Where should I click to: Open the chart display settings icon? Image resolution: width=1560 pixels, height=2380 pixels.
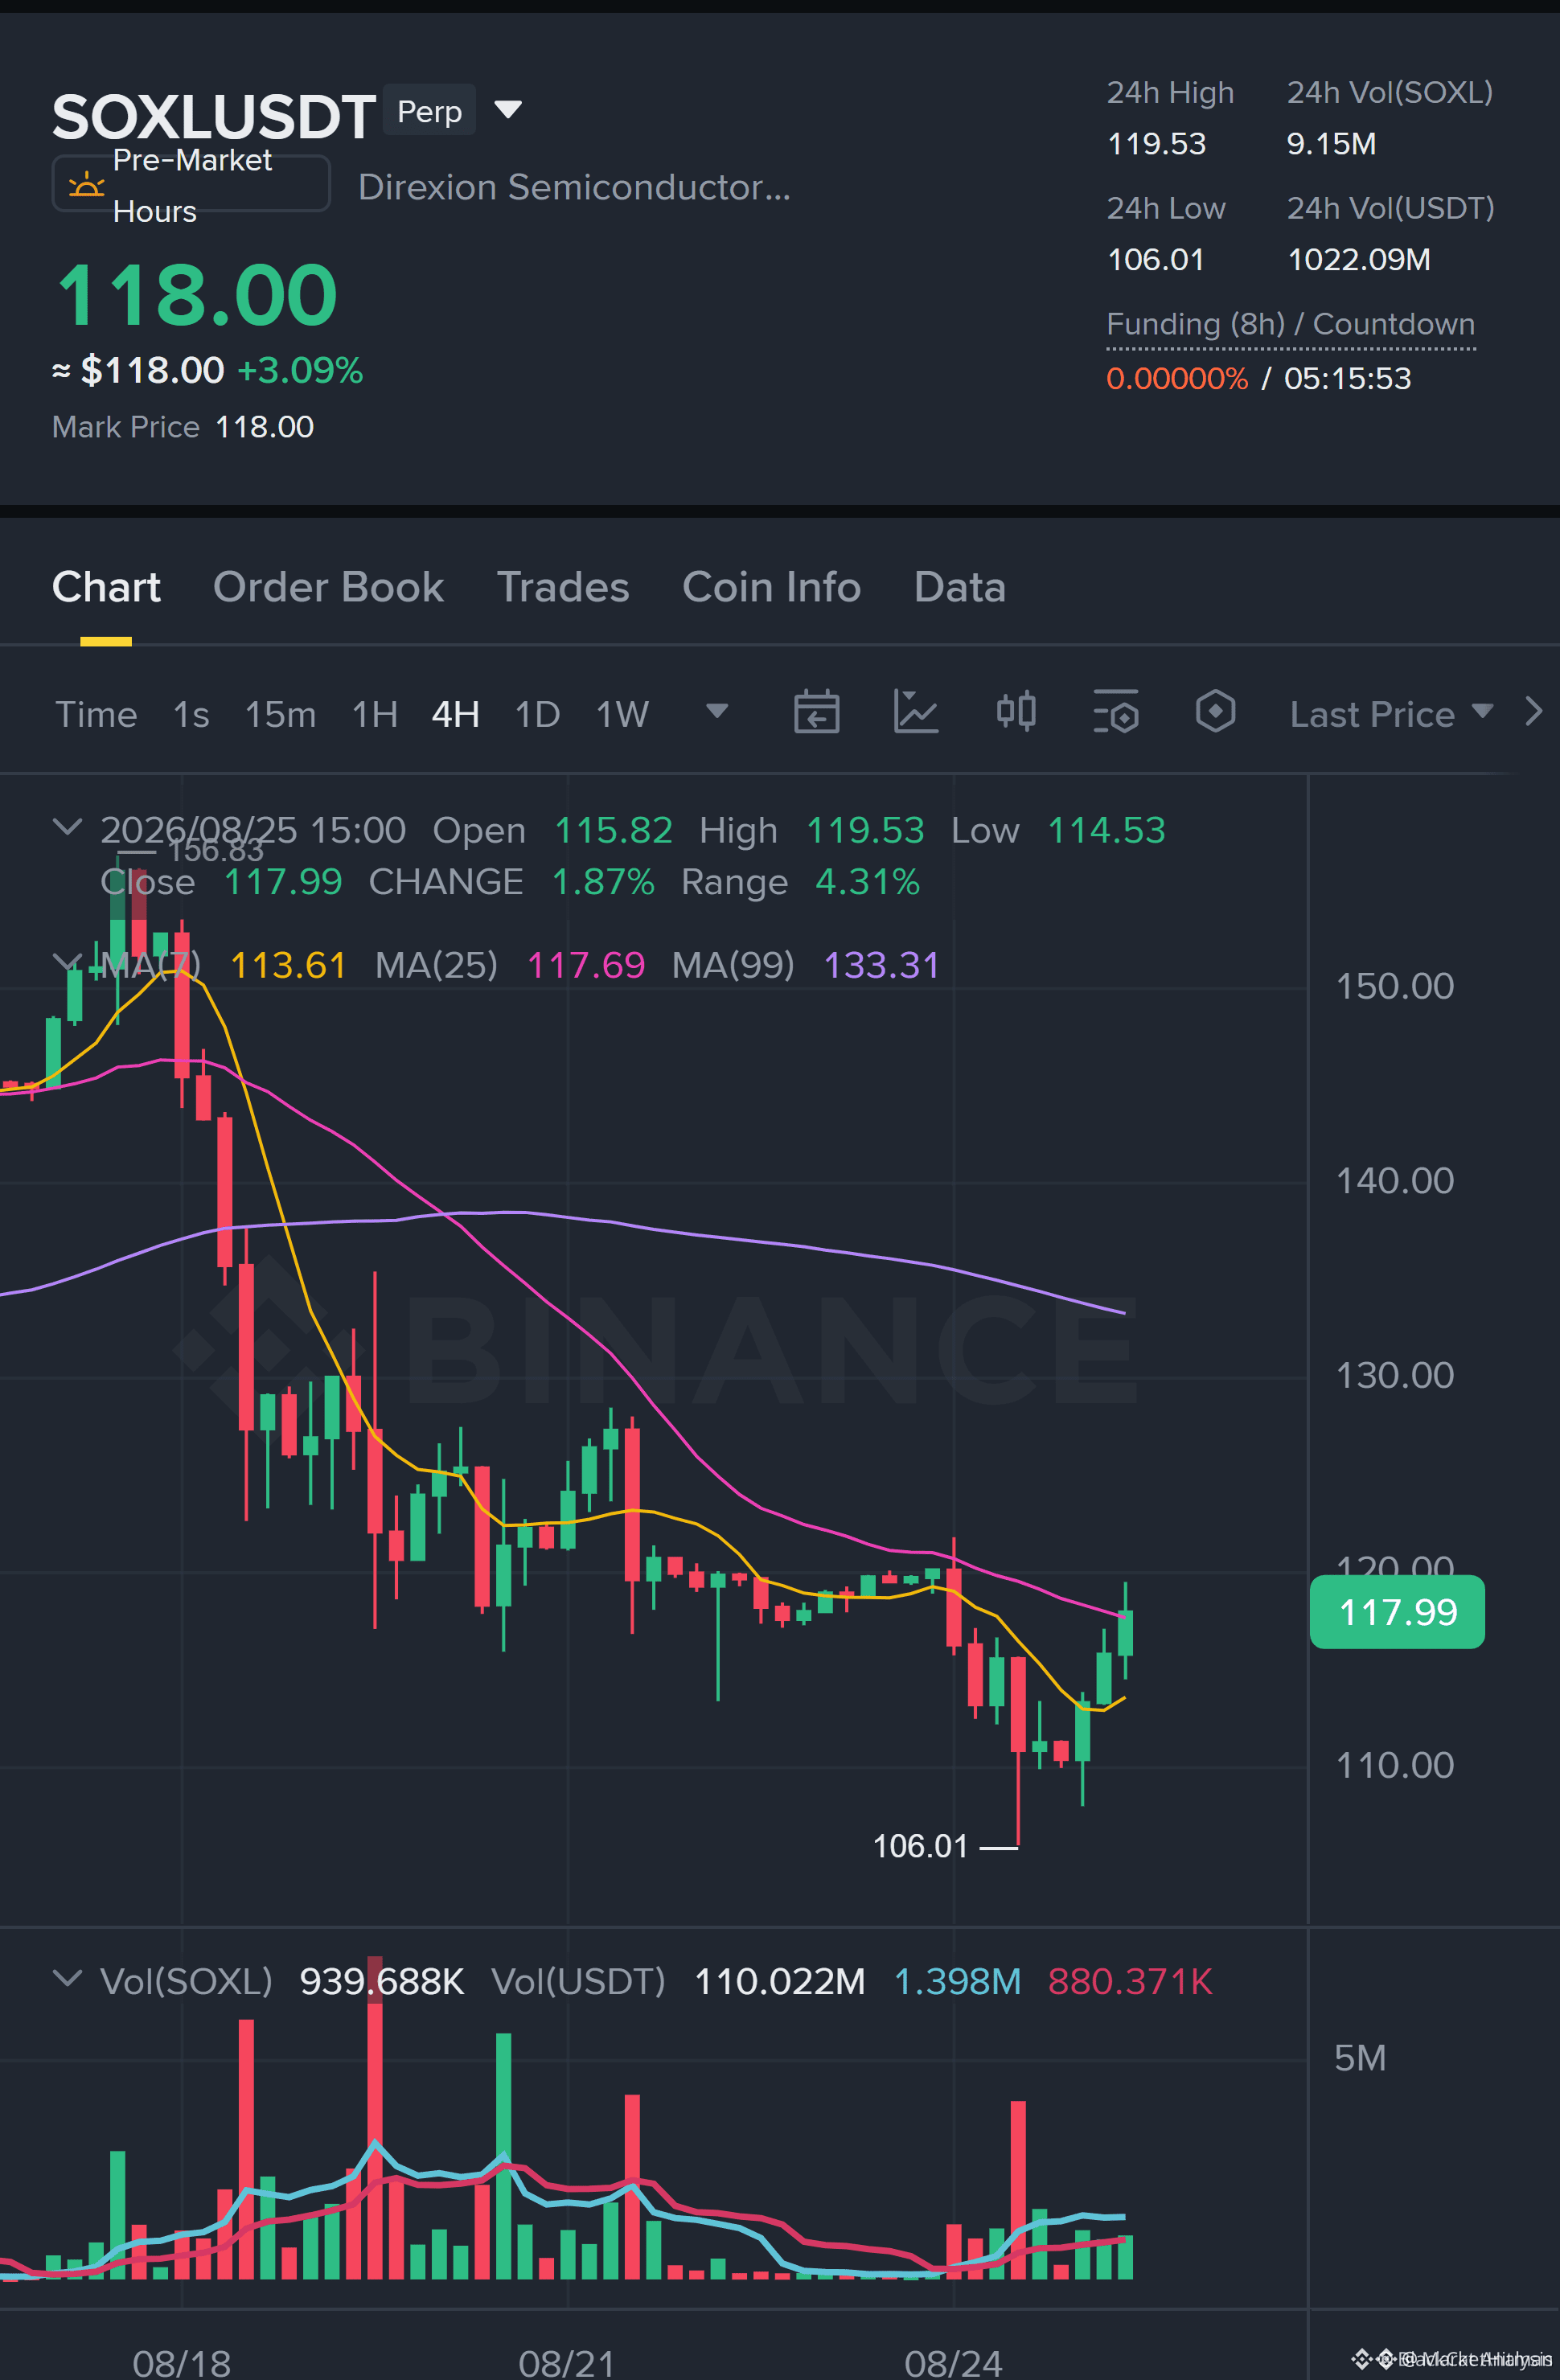pyautogui.click(x=1116, y=712)
